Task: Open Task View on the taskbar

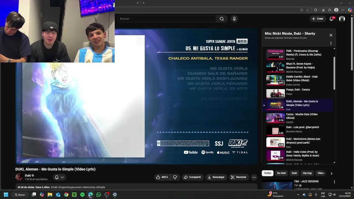Action: pos(34,195)
